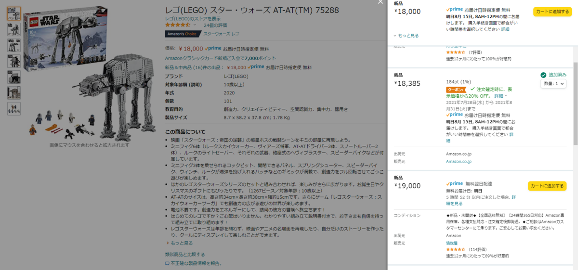Click prime logo in the 新品＆中古品 row
The width and height of the screenshot is (578, 270).
coord(256,67)
